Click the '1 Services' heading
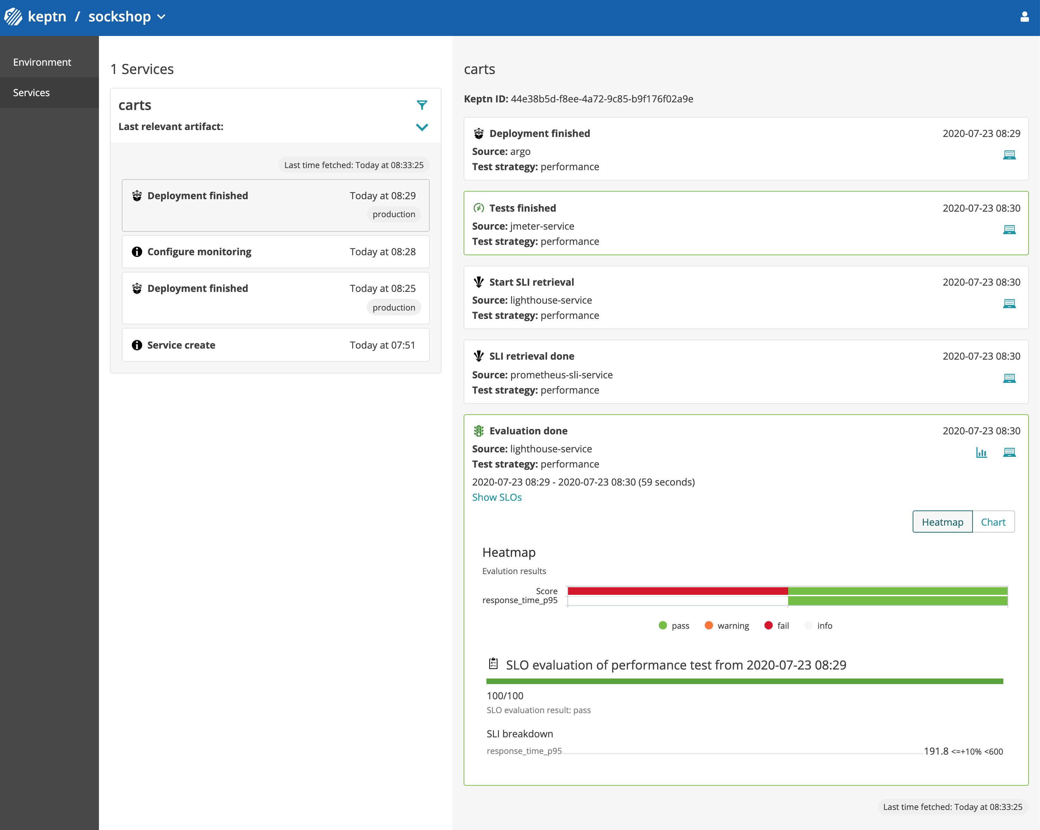 click(x=142, y=69)
